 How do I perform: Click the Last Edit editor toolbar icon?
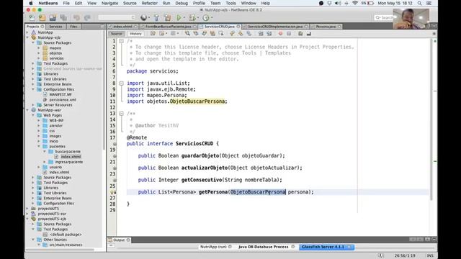pos(153,34)
